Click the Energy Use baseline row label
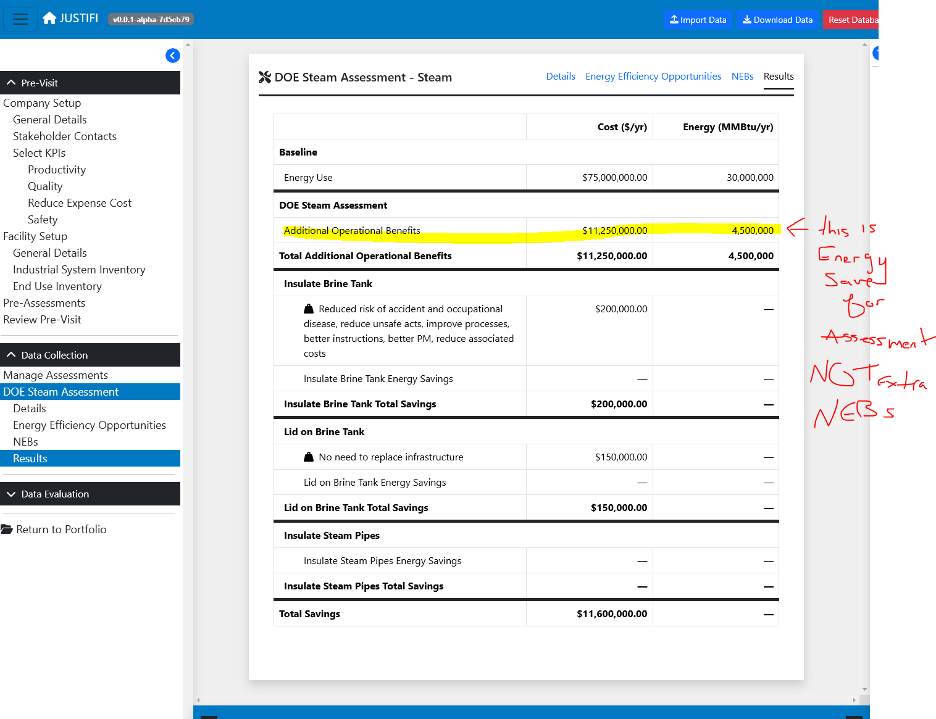Viewport: 936px width, 719px height. point(308,178)
